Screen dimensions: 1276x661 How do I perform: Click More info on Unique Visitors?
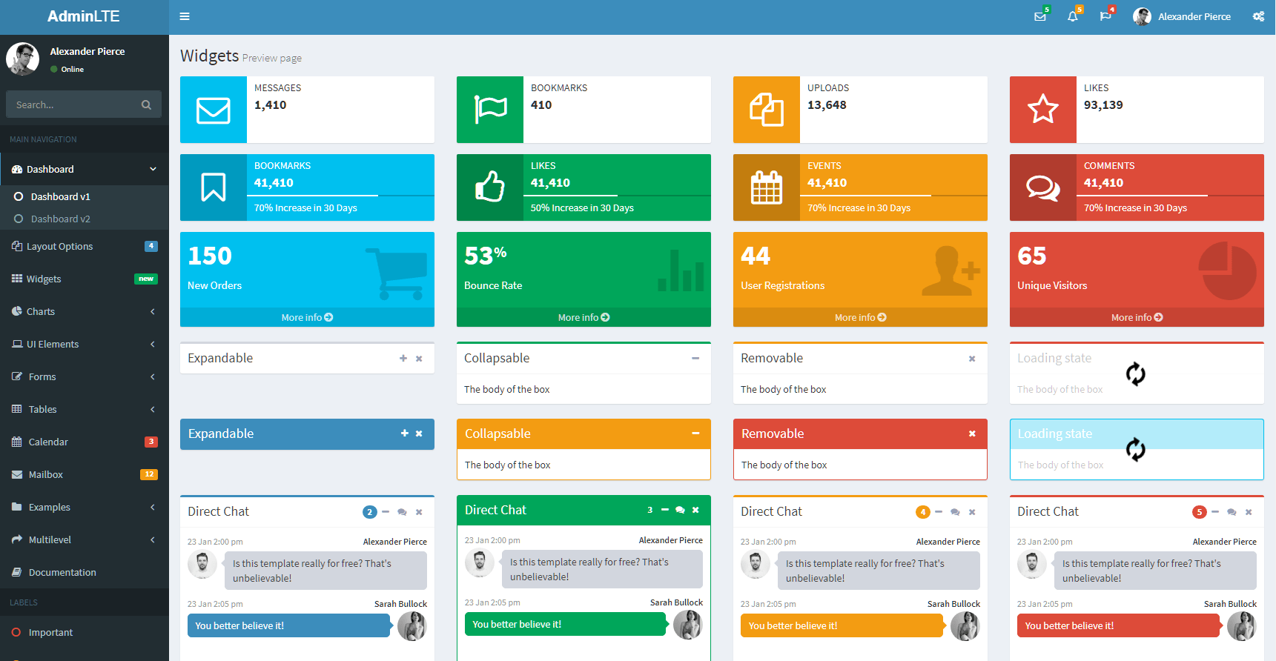(x=1137, y=317)
